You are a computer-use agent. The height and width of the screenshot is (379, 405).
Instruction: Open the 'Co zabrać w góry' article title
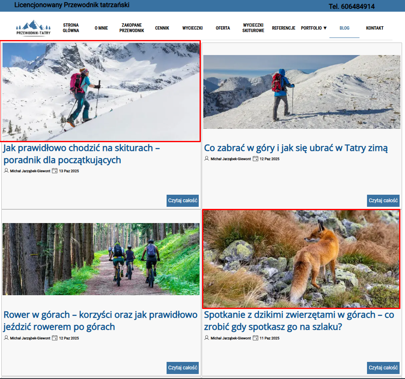coord(296,148)
